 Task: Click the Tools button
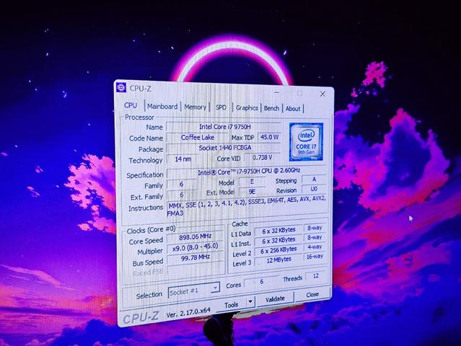(231, 305)
